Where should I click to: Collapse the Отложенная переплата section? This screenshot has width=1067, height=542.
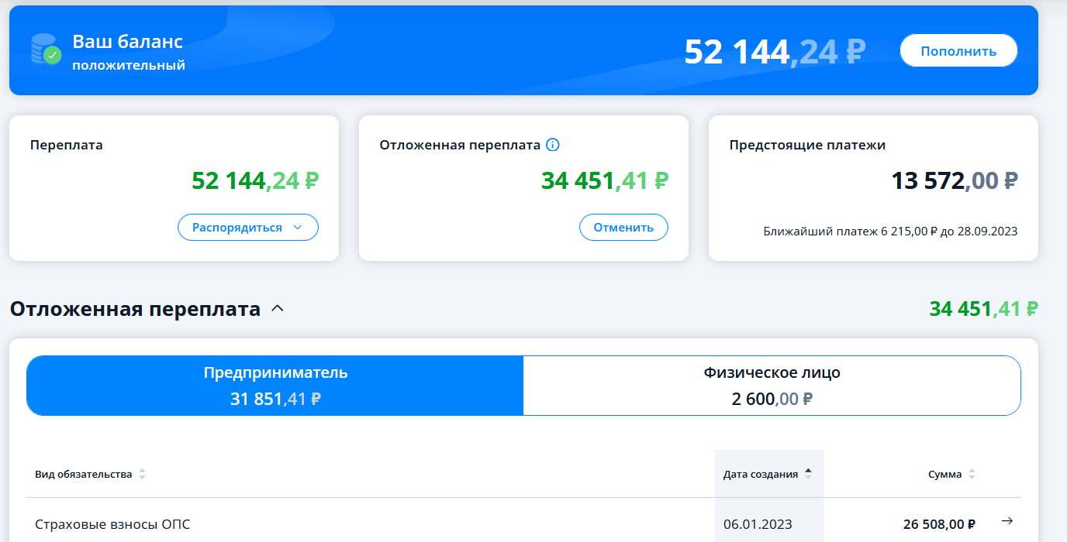[x=278, y=309]
